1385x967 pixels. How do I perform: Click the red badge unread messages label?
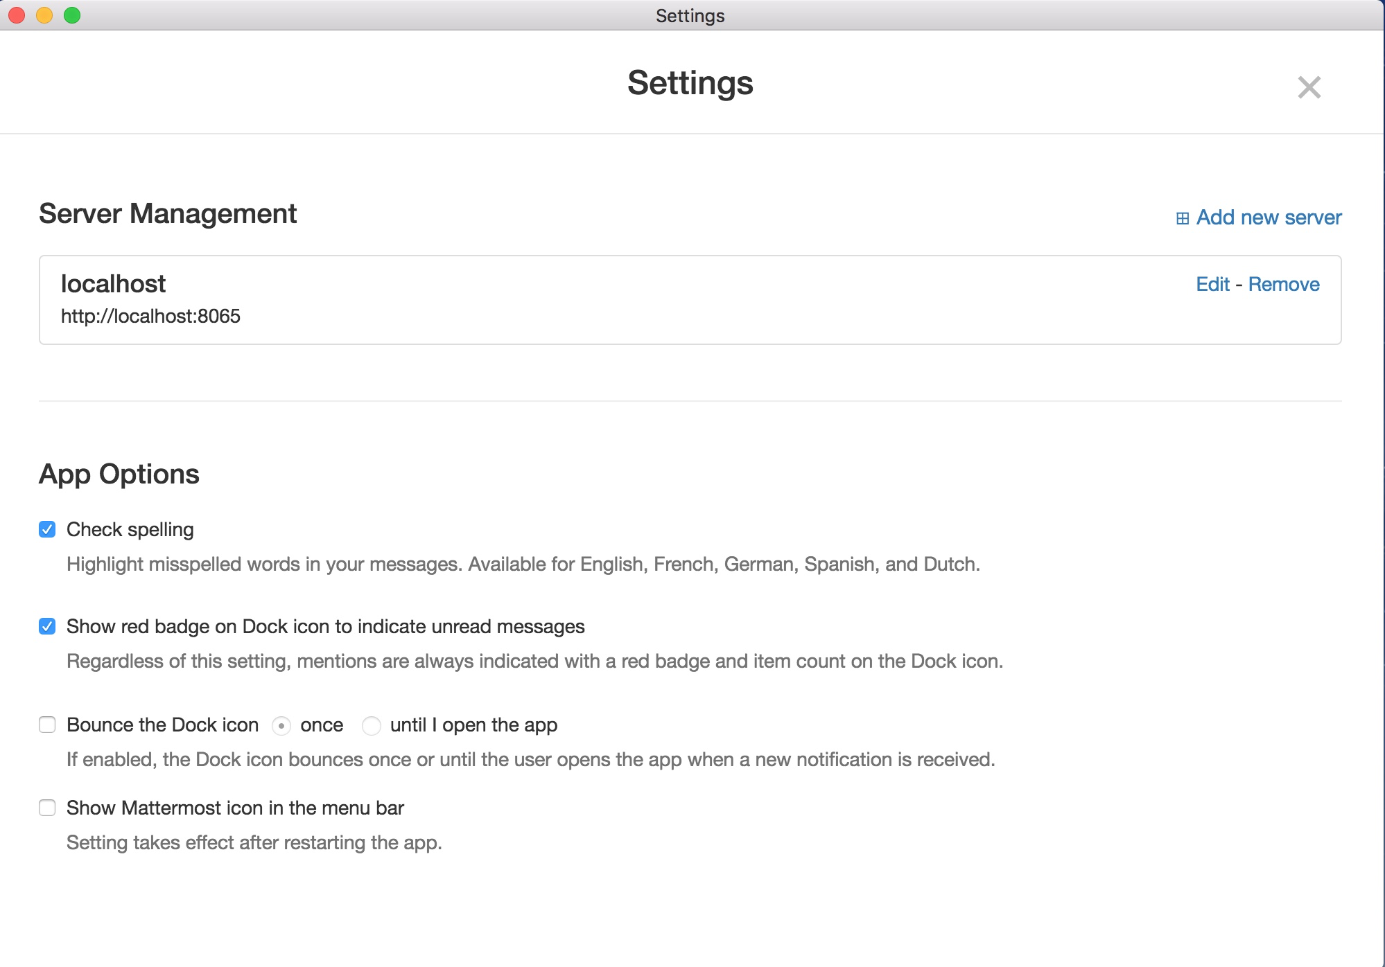[325, 627]
